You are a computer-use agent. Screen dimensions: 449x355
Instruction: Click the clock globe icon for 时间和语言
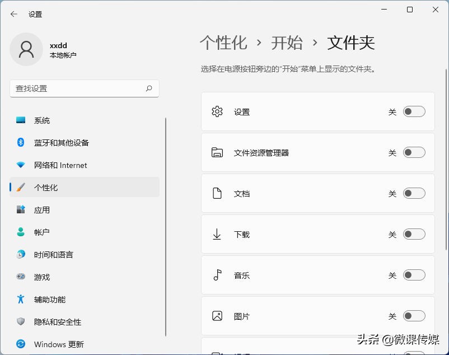click(21, 254)
